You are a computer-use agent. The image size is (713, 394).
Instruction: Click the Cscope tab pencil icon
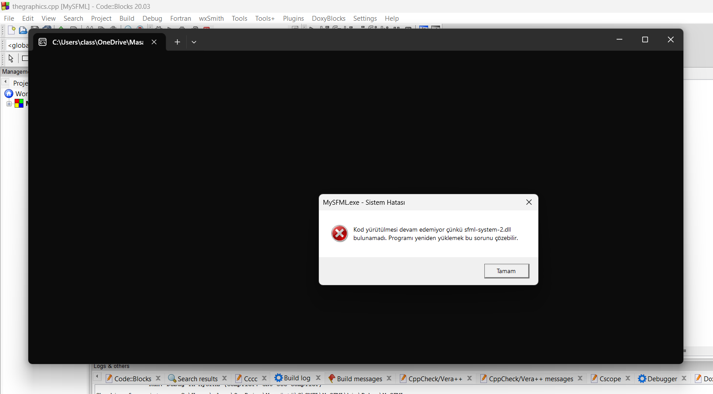[x=594, y=379]
